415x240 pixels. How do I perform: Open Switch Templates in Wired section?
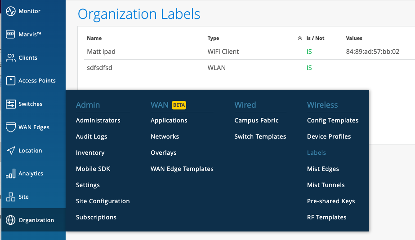click(x=260, y=136)
